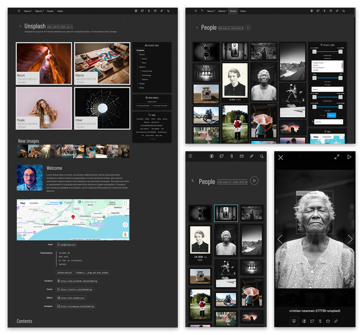Enter fullscreen mode in the image viewer
The height and width of the screenshot is (335, 363).
pos(337,157)
